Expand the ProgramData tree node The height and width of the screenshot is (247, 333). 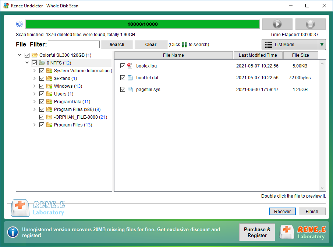35,101
